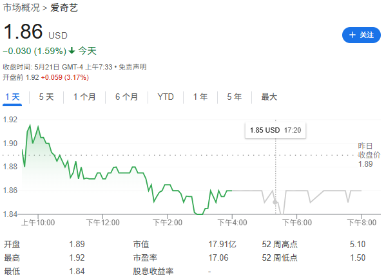The image size is (386, 280).
Task: Select the 1 个月 range tab
Action: tap(84, 97)
